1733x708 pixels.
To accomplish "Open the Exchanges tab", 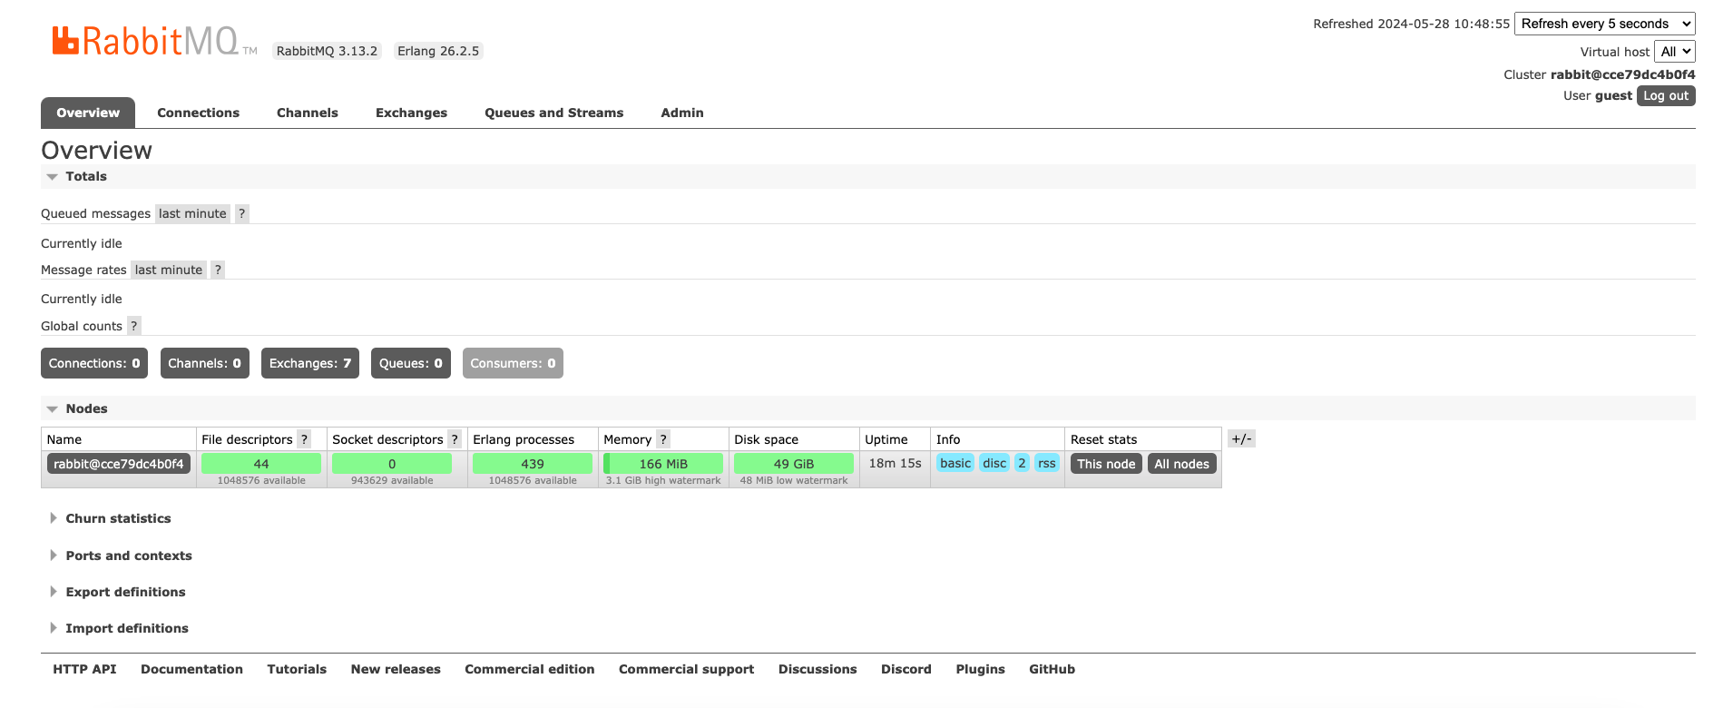I will (x=411, y=113).
